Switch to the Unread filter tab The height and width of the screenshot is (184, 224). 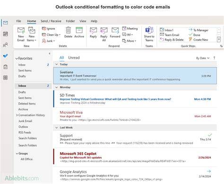[x=74, y=58]
